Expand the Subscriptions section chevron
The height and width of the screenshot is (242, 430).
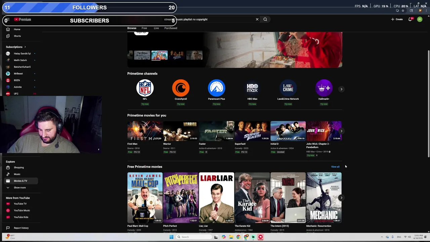point(25,47)
